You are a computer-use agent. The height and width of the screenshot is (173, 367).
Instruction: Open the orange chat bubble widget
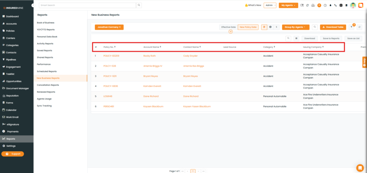tap(360, 168)
